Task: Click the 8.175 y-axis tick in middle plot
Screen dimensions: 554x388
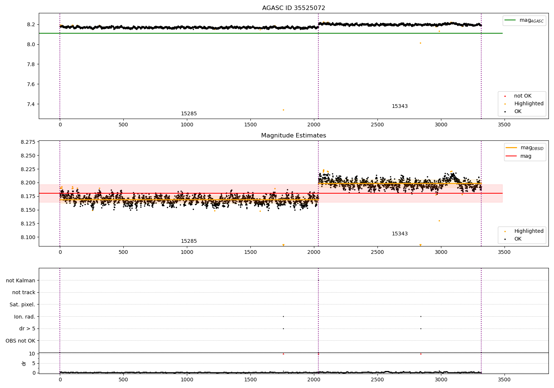Action: click(x=28, y=197)
